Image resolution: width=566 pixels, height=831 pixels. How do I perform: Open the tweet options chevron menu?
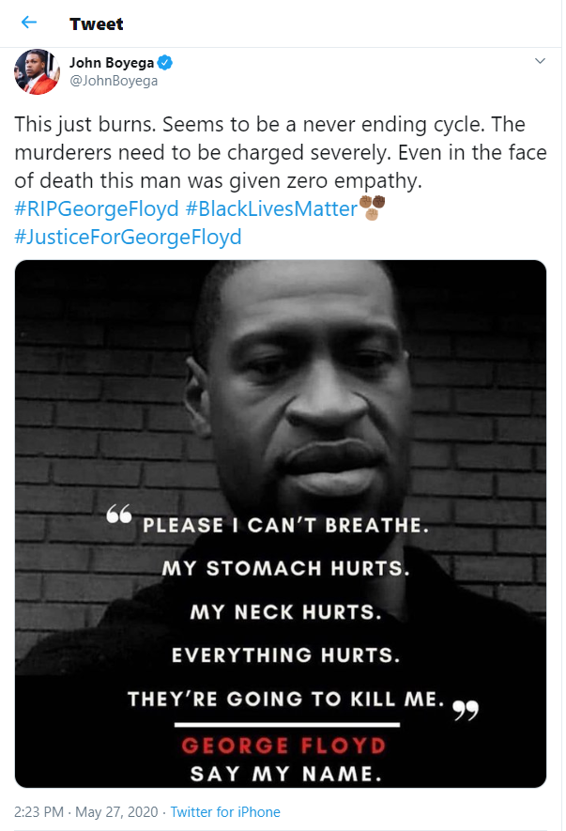[540, 61]
